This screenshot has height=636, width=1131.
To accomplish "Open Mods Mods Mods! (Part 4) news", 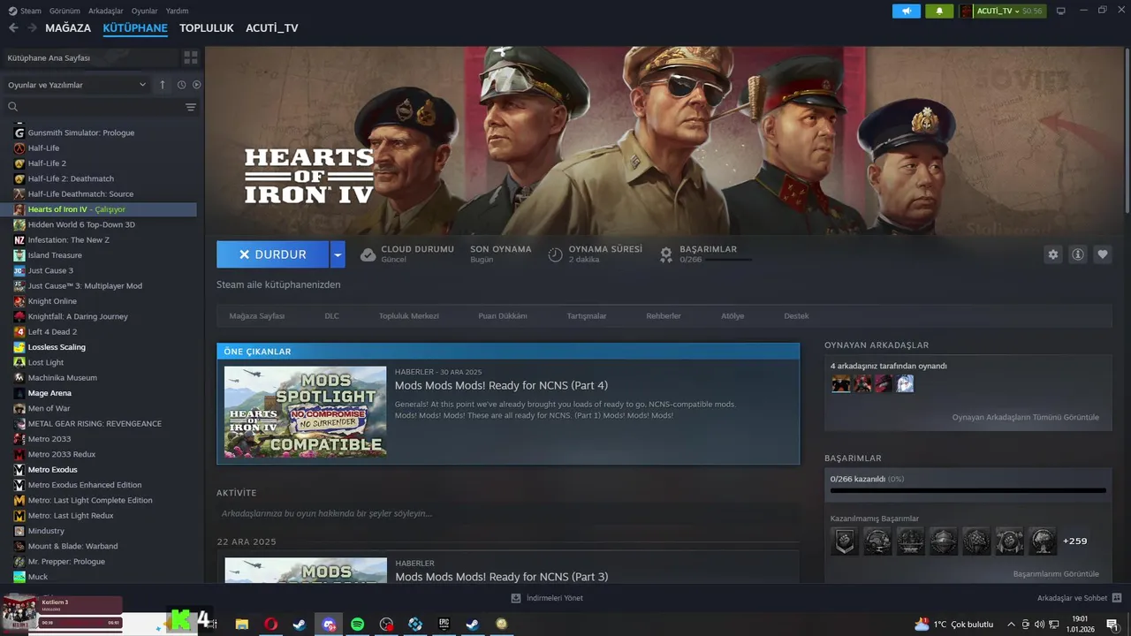I will click(x=501, y=385).
